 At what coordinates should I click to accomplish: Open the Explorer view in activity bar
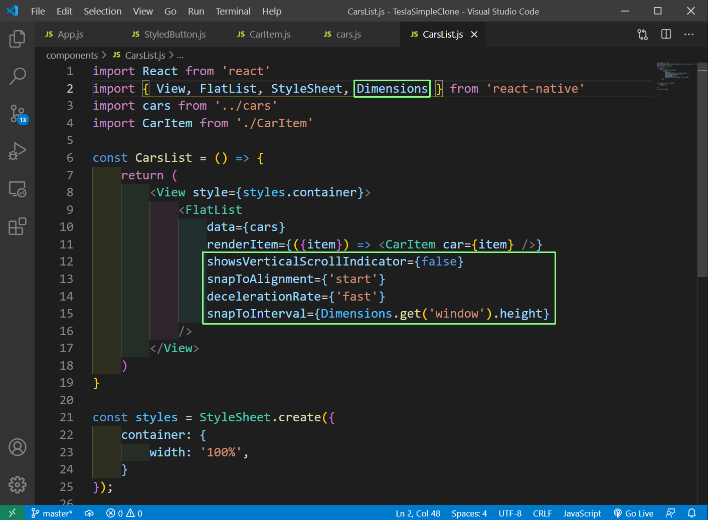17,39
